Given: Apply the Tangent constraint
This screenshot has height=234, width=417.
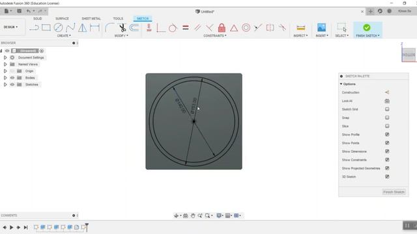Looking at the screenshot, I should click(x=173, y=27).
